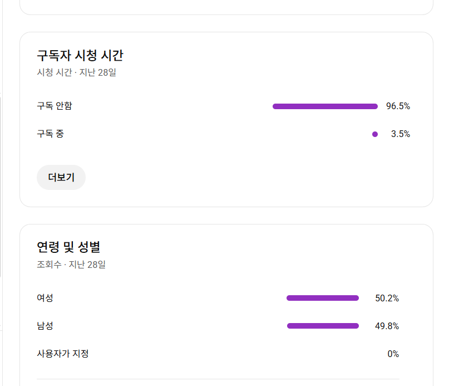Select the 사용자가 지정 row label
449x386 pixels.
click(63, 354)
